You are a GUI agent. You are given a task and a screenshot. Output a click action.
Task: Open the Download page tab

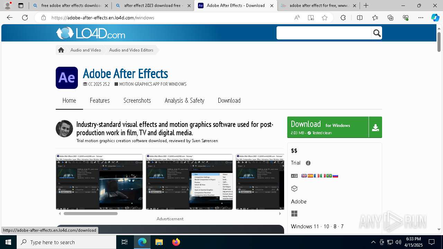coord(229,101)
